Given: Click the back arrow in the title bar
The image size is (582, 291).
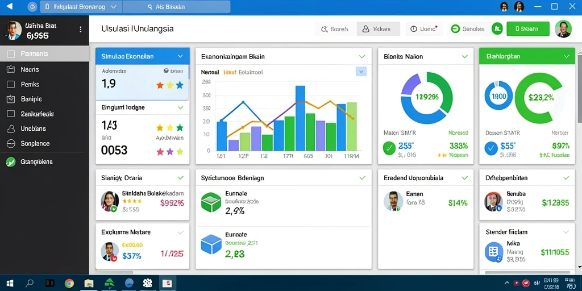Looking at the screenshot, I should 10,6.
